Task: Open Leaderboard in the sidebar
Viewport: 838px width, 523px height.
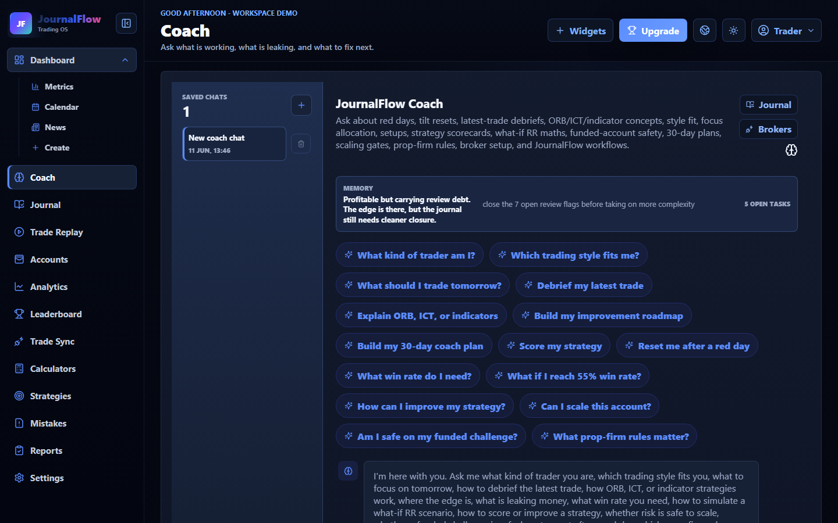Action: [72, 314]
